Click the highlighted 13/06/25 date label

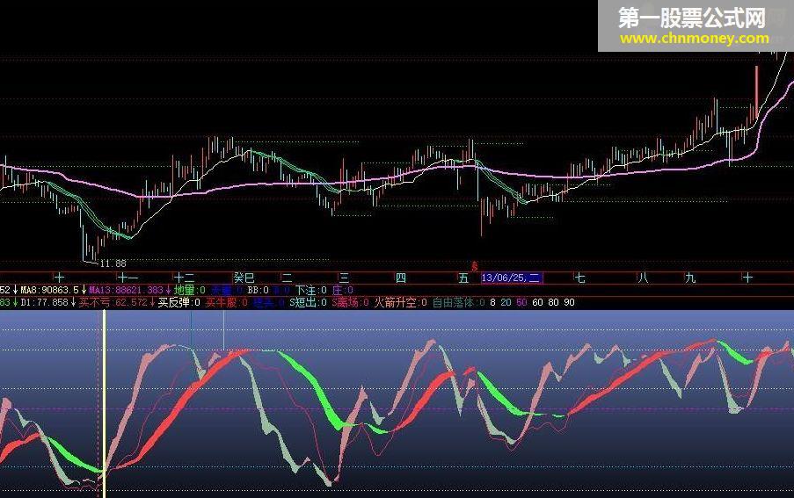pos(511,278)
